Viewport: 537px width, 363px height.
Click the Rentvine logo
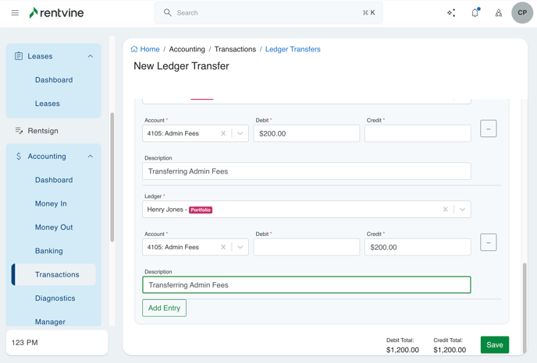pos(56,12)
